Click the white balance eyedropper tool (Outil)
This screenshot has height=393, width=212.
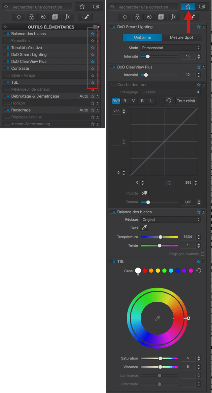coord(144,228)
